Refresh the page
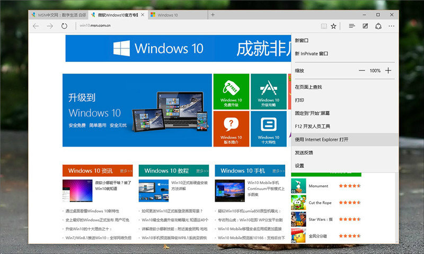This screenshot has width=424, height=254. [64, 26]
